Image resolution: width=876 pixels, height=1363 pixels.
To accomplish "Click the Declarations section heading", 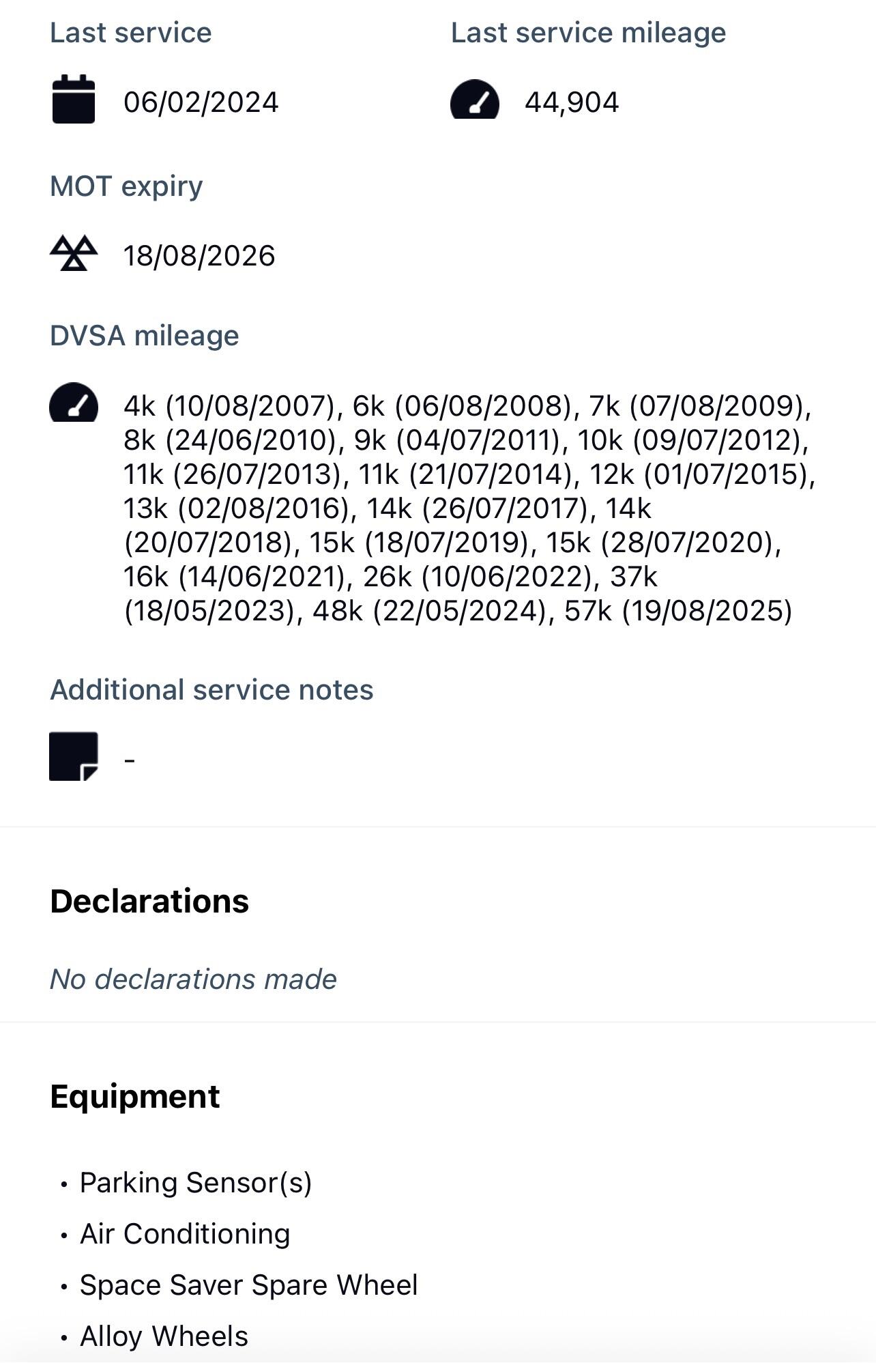I will (149, 901).
